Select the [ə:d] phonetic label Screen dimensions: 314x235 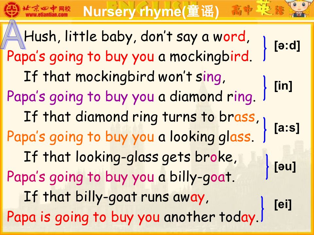287,46
